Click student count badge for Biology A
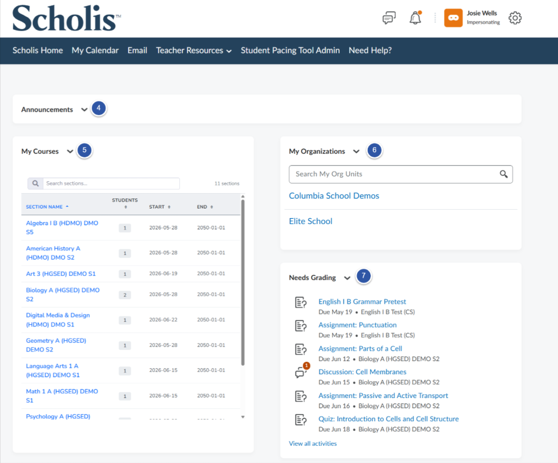558x463 pixels. click(125, 295)
